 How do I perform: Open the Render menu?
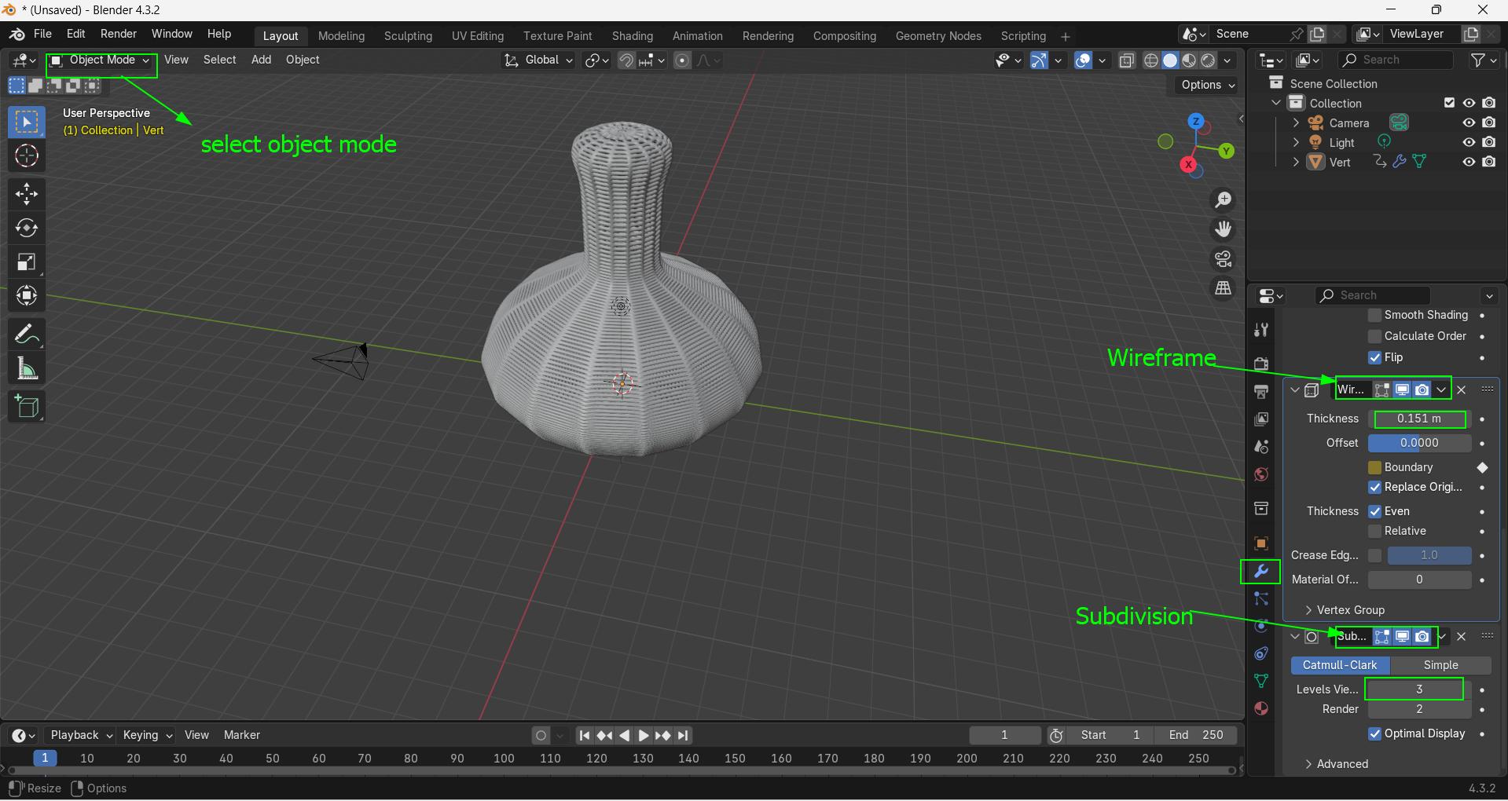click(119, 34)
